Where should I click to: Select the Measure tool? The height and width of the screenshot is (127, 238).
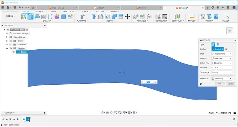[x=192, y=16]
